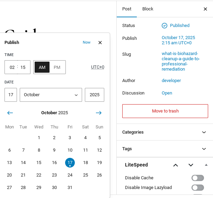Move LiteSpeed panel down

tap(191, 165)
